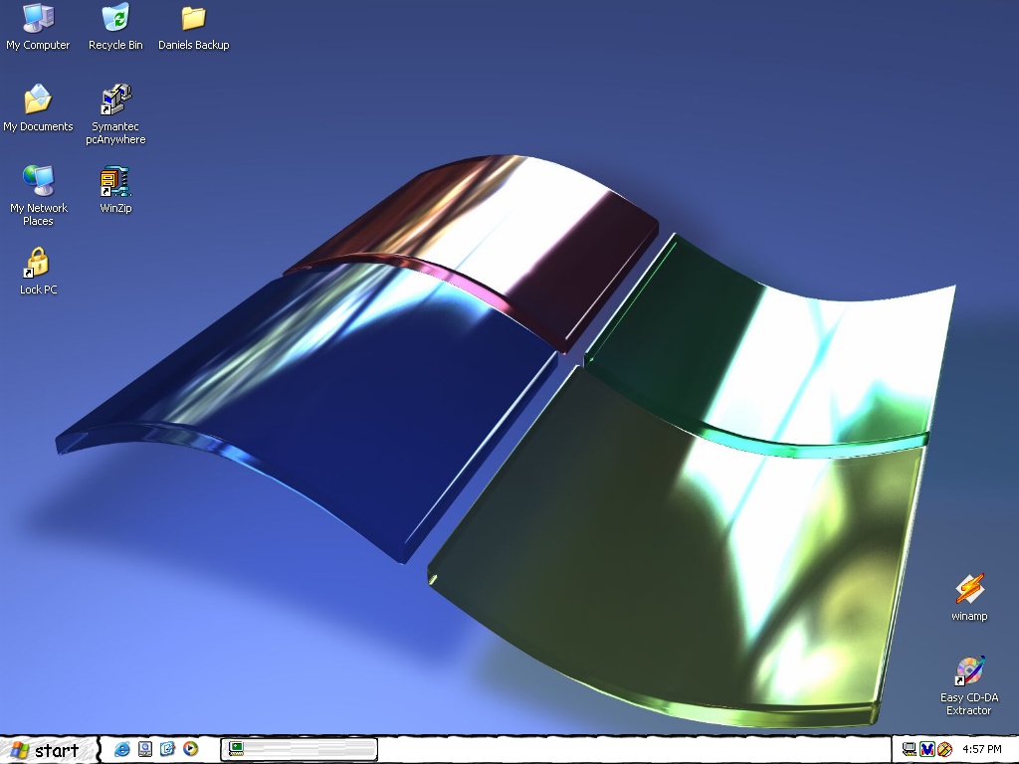Click the computer tray icon
1019x764 pixels.
click(909, 749)
